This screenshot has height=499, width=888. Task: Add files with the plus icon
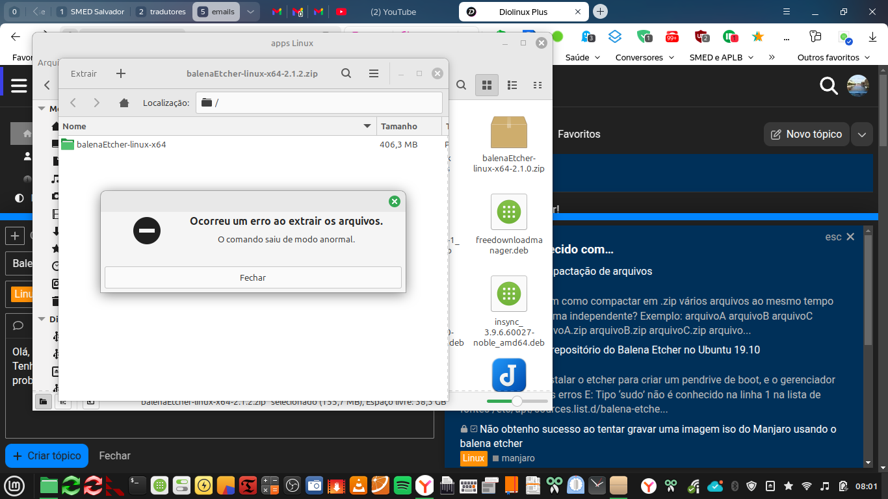tap(121, 73)
